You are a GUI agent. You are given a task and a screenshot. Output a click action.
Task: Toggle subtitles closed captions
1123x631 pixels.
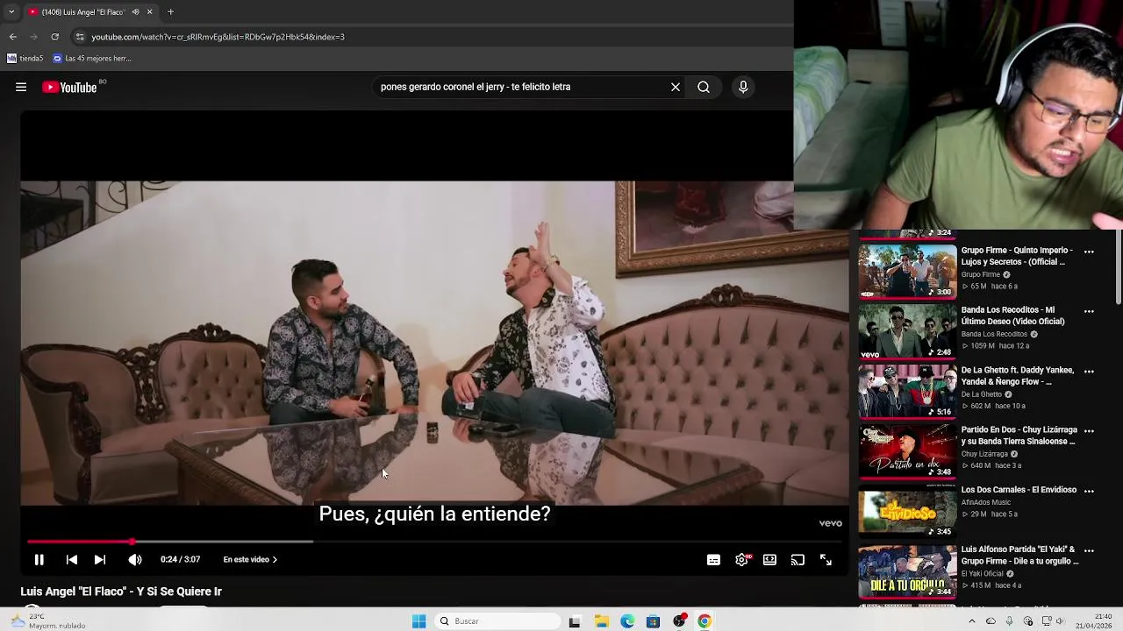(713, 559)
